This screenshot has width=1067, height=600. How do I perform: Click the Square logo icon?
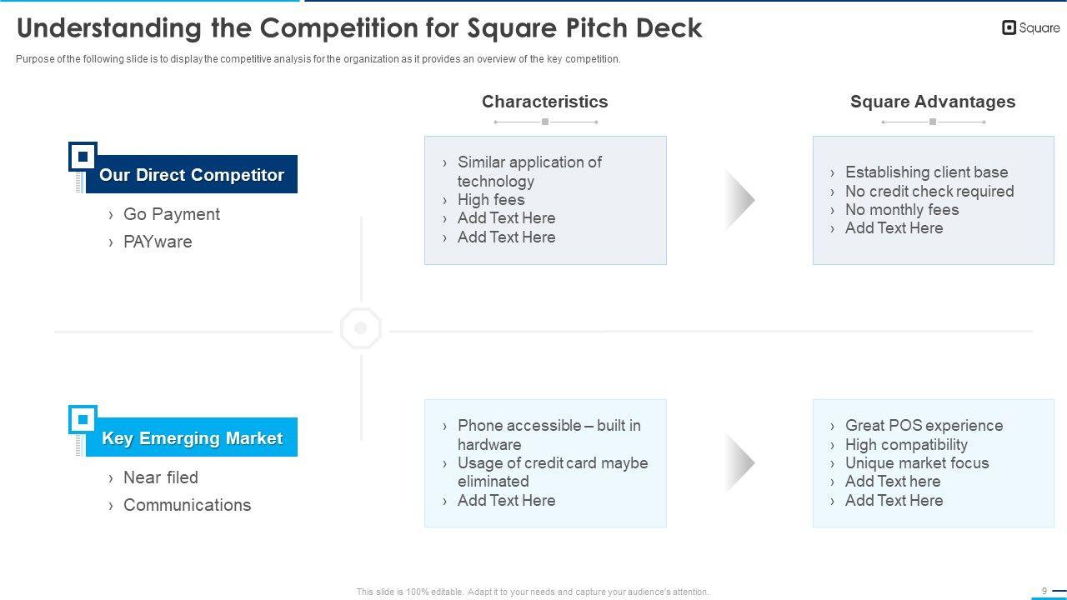click(x=1009, y=28)
